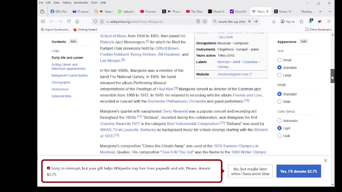342x192 pixels.
Task: Hide the Appearance panel
Action: pyautogui.click(x=304, y=41)
